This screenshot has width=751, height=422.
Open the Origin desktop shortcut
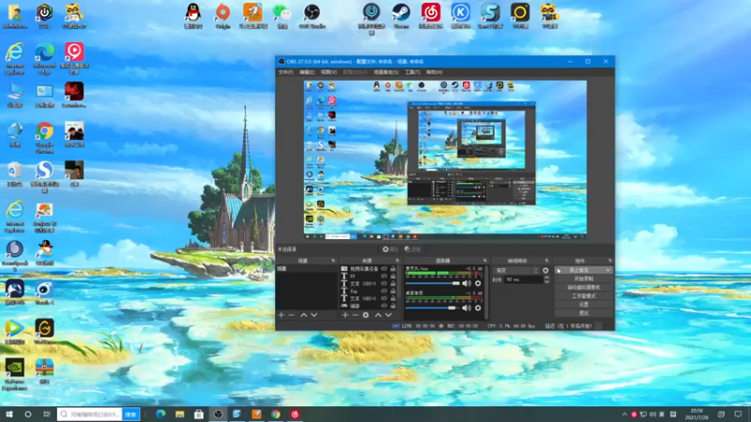pos(222,16)
